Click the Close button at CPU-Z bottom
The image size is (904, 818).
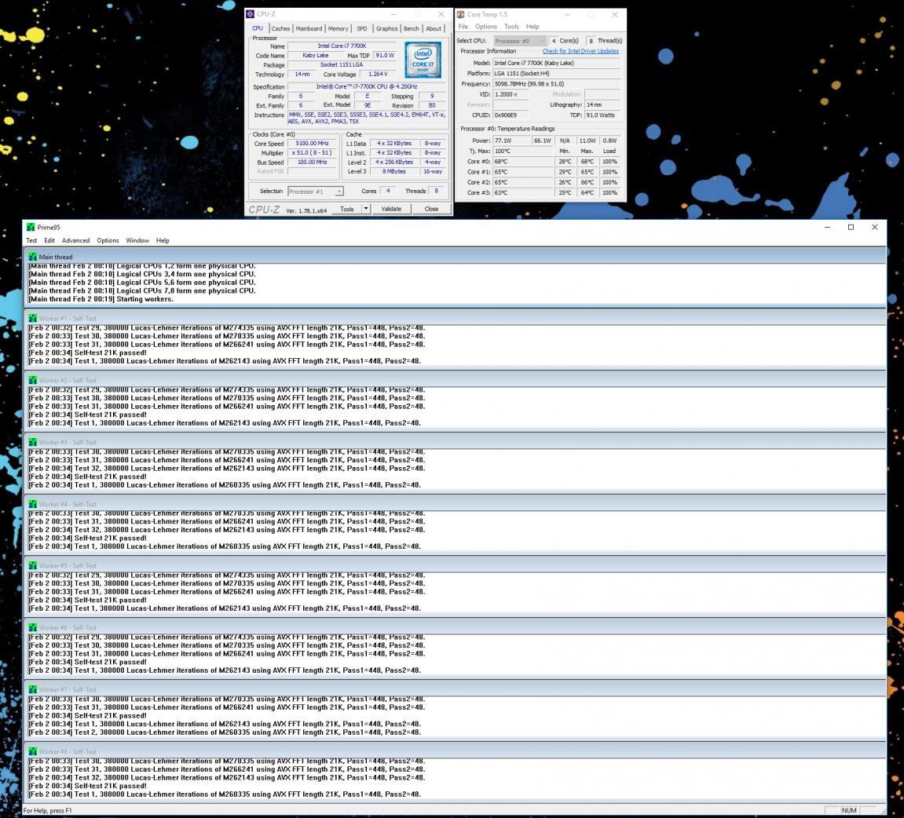(431, 209)
